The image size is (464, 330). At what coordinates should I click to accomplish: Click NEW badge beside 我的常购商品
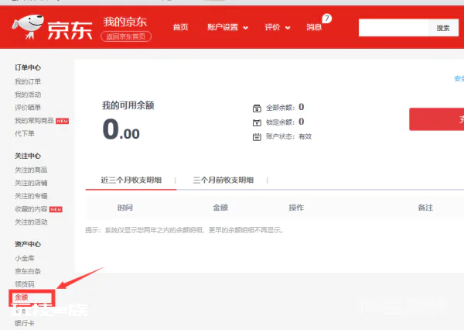point(62,121)
